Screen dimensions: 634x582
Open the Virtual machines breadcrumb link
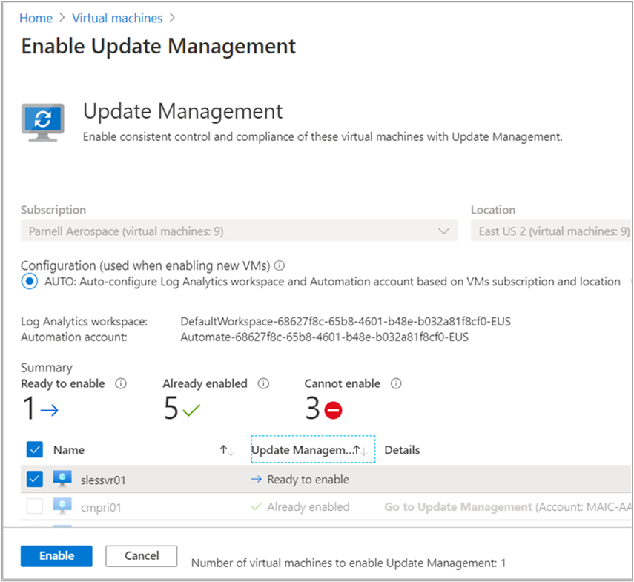tap(117, 18)
